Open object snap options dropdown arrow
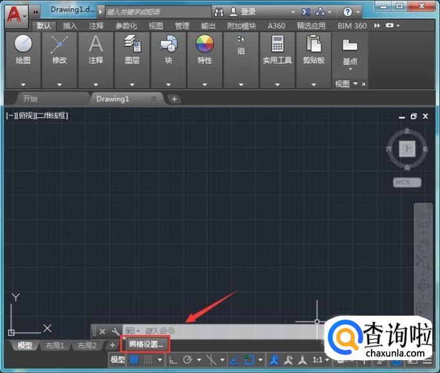 (x=261, y=360)
